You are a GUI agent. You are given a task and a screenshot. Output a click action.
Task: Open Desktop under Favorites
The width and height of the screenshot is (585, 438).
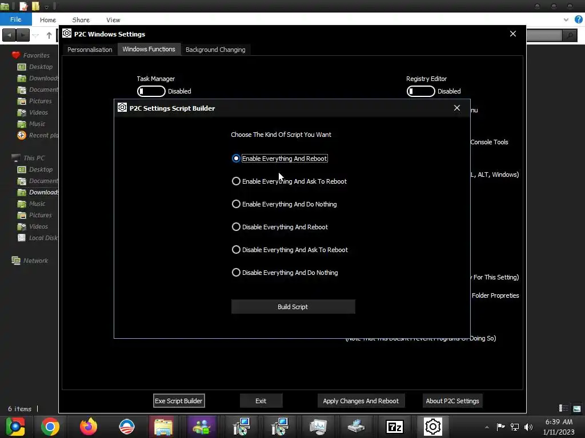coord(35,67)
